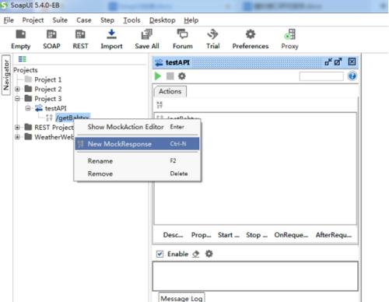Collapse the Project 3 tree node
The width and height of the screenshot is (389, 302).
pos(17,99)
